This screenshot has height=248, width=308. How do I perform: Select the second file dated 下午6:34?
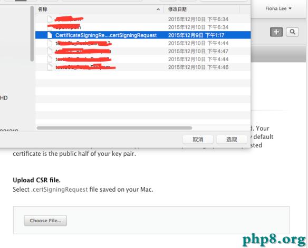pyautogui.click(x=143, y=27)
